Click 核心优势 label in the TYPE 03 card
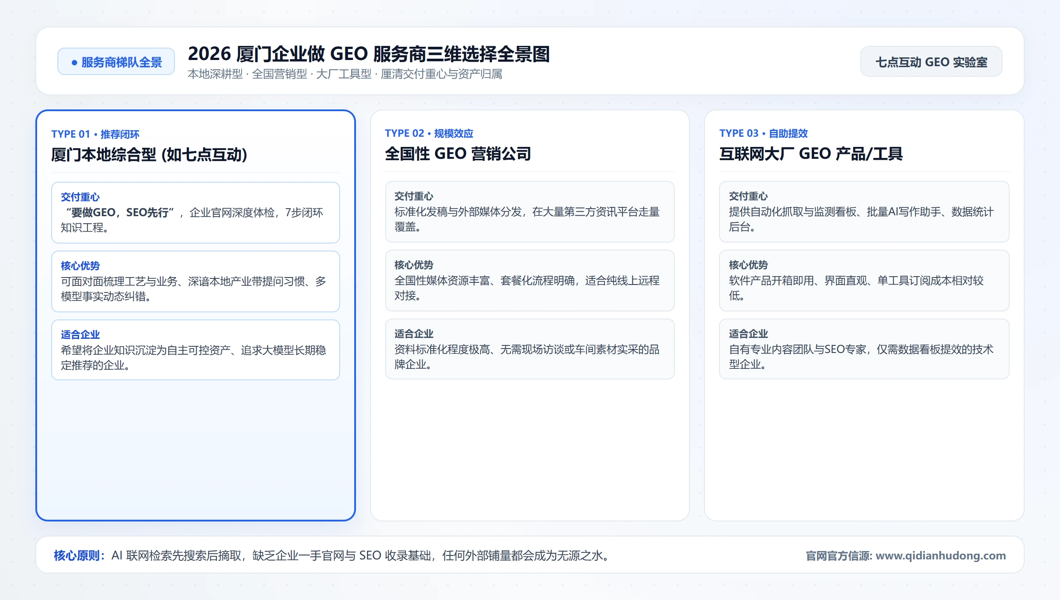The image size is (1060, 600). [748, 265]
